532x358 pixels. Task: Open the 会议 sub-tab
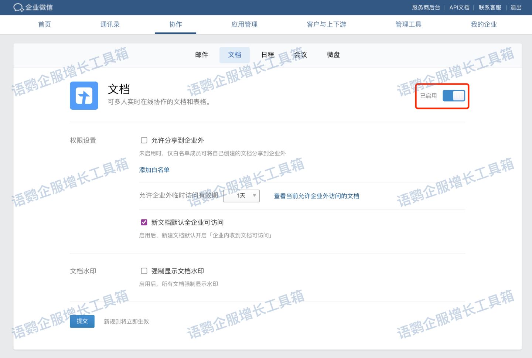pos(300,55)
